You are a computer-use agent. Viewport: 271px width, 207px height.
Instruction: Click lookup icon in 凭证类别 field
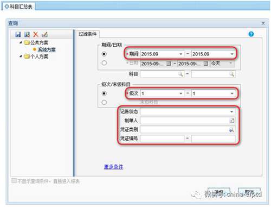[x=231, y=129]
